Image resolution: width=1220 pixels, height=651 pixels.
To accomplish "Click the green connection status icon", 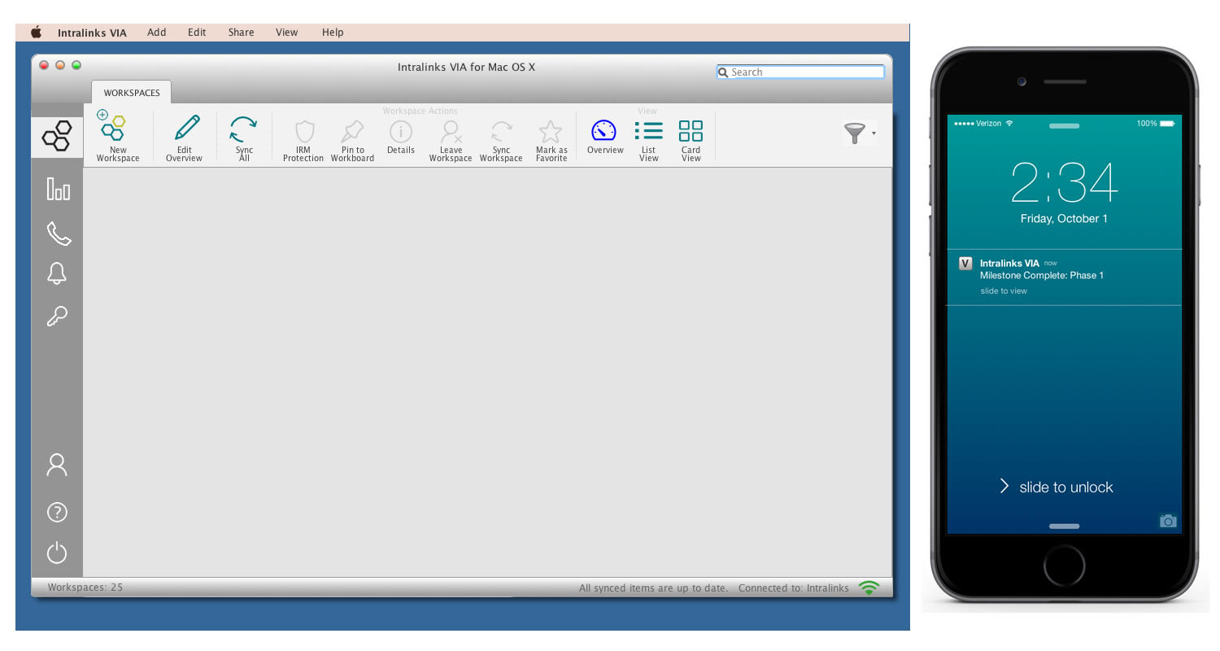I will (x=869, y=588).
